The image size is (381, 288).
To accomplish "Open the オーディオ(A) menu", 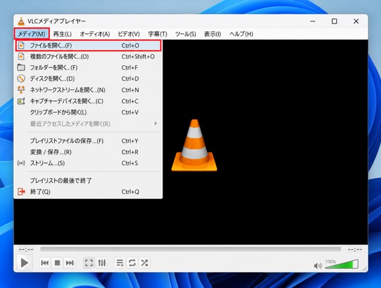I will (x=95, y=34).
